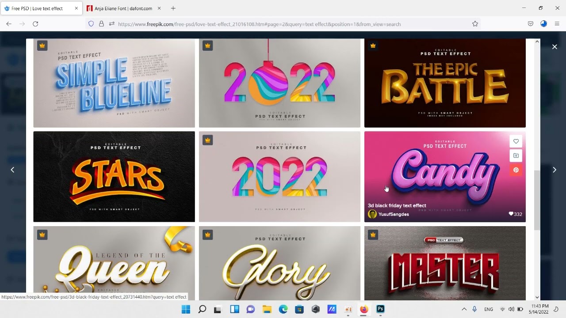Close the freepik detail overlay
This screenshot has width=566, height=318.
[x=555, y=47]
